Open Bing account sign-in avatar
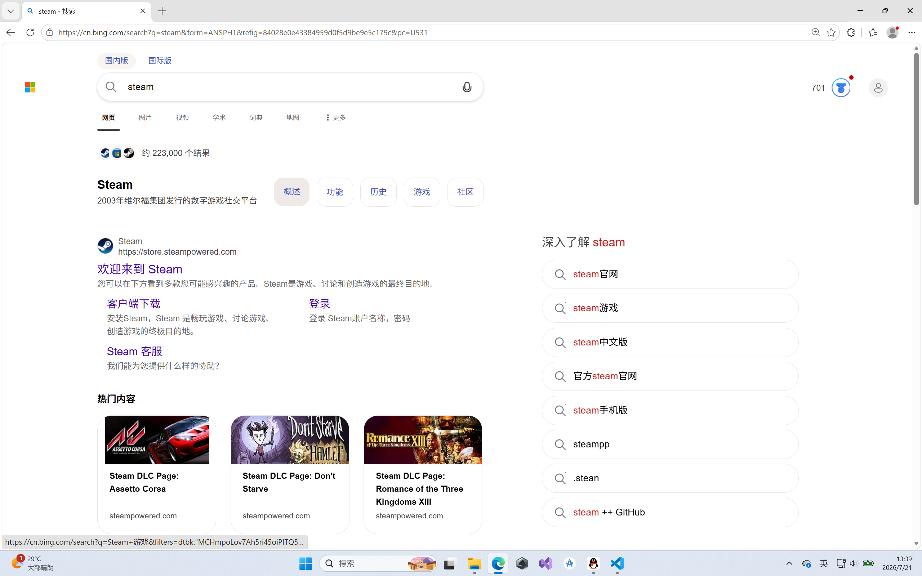Image resolution: width=922 pixels, height=576 pixels. tap(878, 88)
